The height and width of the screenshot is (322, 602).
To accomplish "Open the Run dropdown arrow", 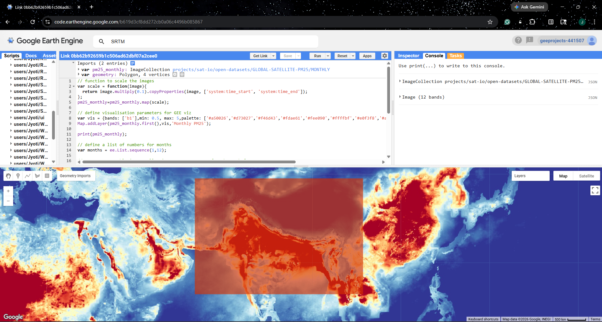I will point(328,56).
